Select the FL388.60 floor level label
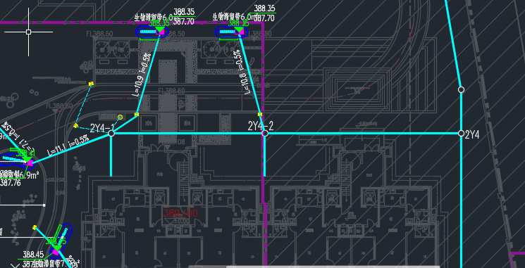Image resolution: width=525 pixels, height=268 pixels. tap(171, 91)
